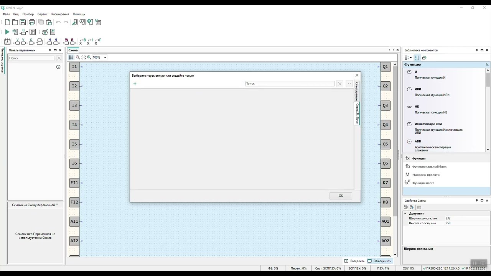Toggle the grid display on the Схема toolbar

71,58
